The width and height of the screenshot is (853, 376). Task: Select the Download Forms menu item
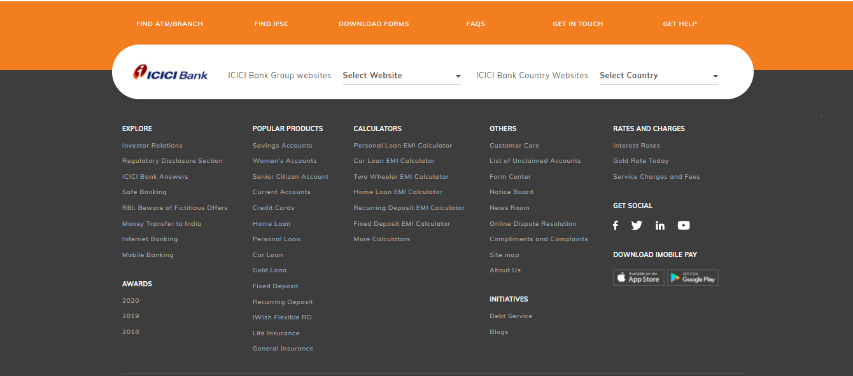[x=374, y=24]
